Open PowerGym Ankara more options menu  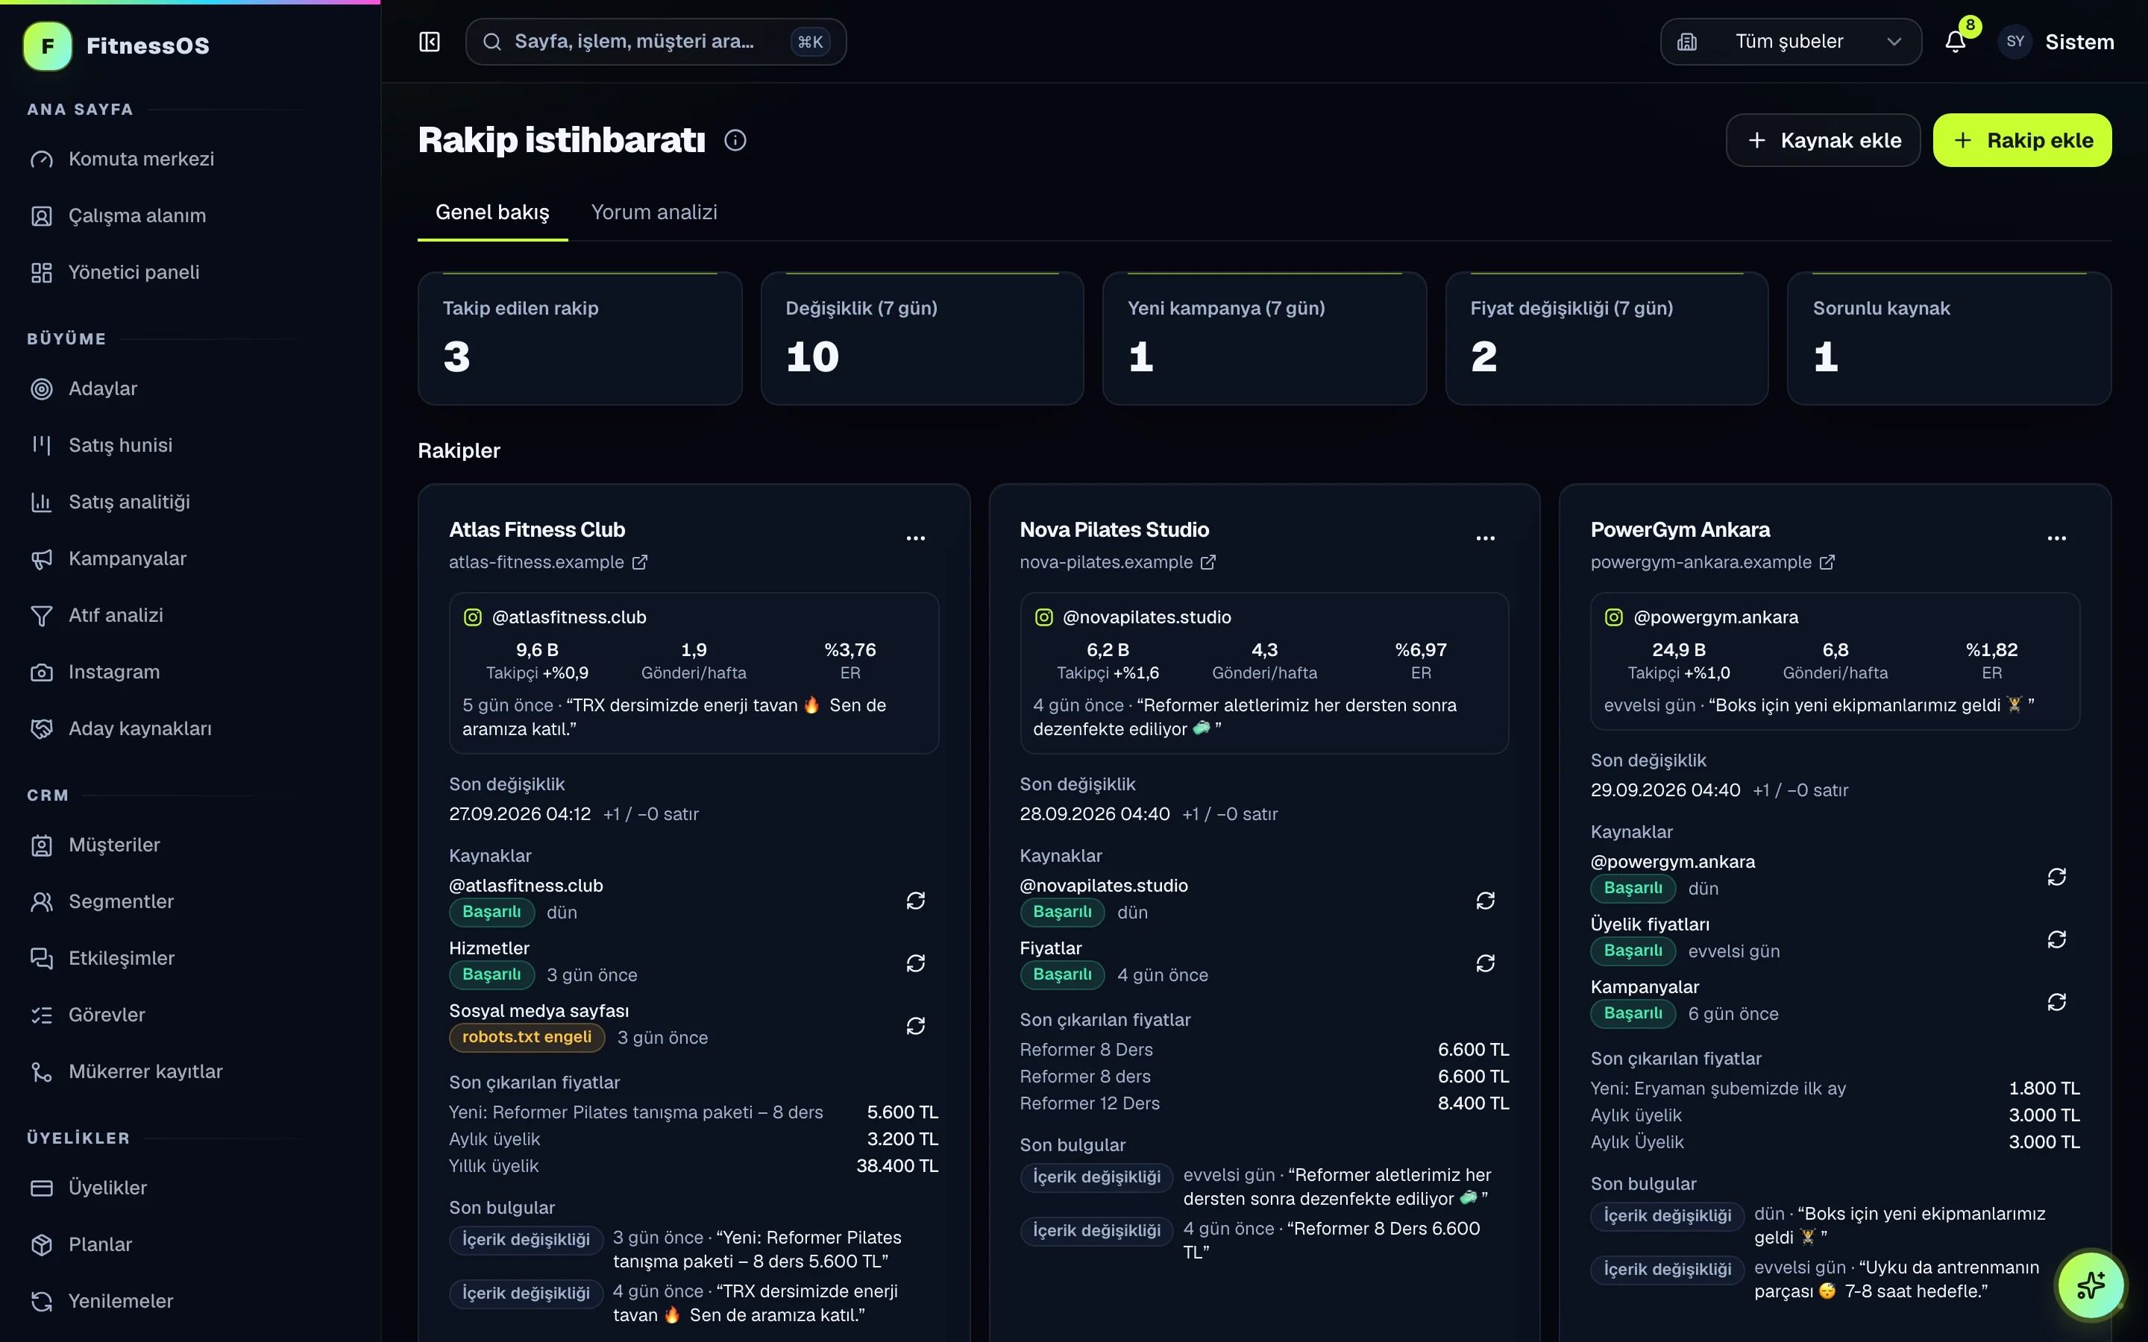2056,538
